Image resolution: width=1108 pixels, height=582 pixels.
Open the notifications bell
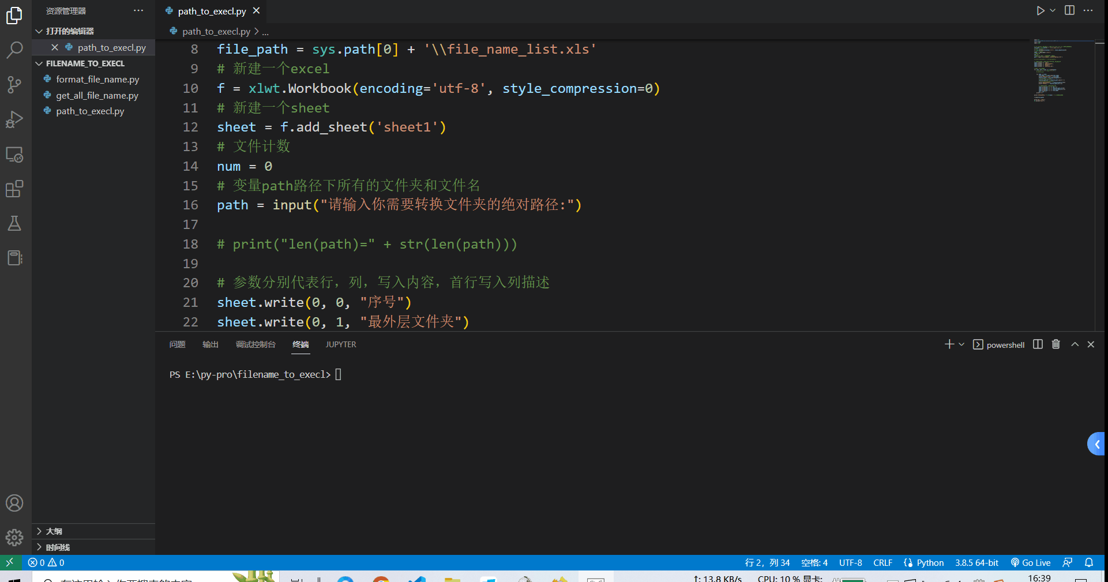tap(1089, 562)
